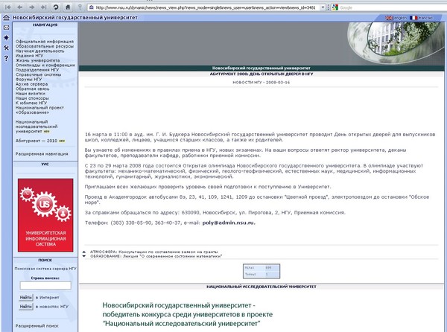Go back with the browser back arrow

click(20, 7)
